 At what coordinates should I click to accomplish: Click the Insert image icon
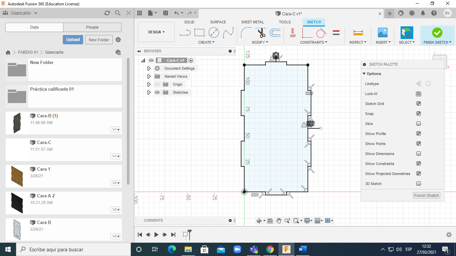click(383, 33)
